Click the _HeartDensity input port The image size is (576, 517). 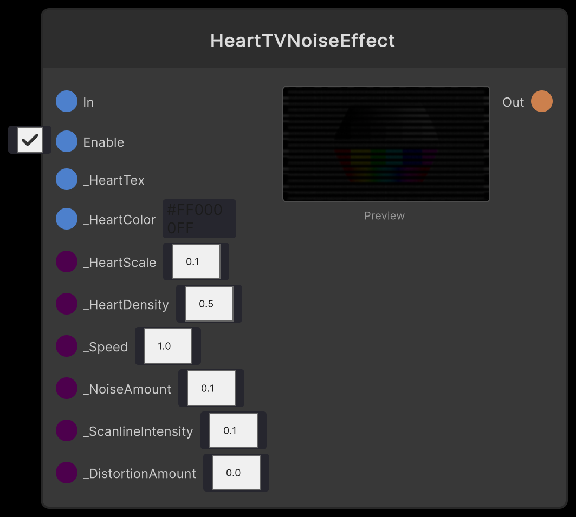[66, 304]
